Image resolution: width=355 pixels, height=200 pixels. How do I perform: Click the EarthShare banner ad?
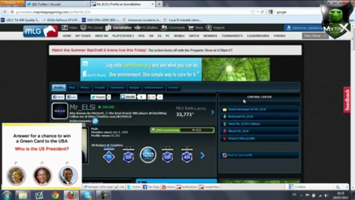(x=175, y=69)
